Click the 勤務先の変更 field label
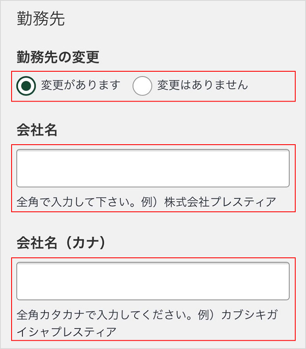Viewport: 306px width, 349px height. [58, 57]
